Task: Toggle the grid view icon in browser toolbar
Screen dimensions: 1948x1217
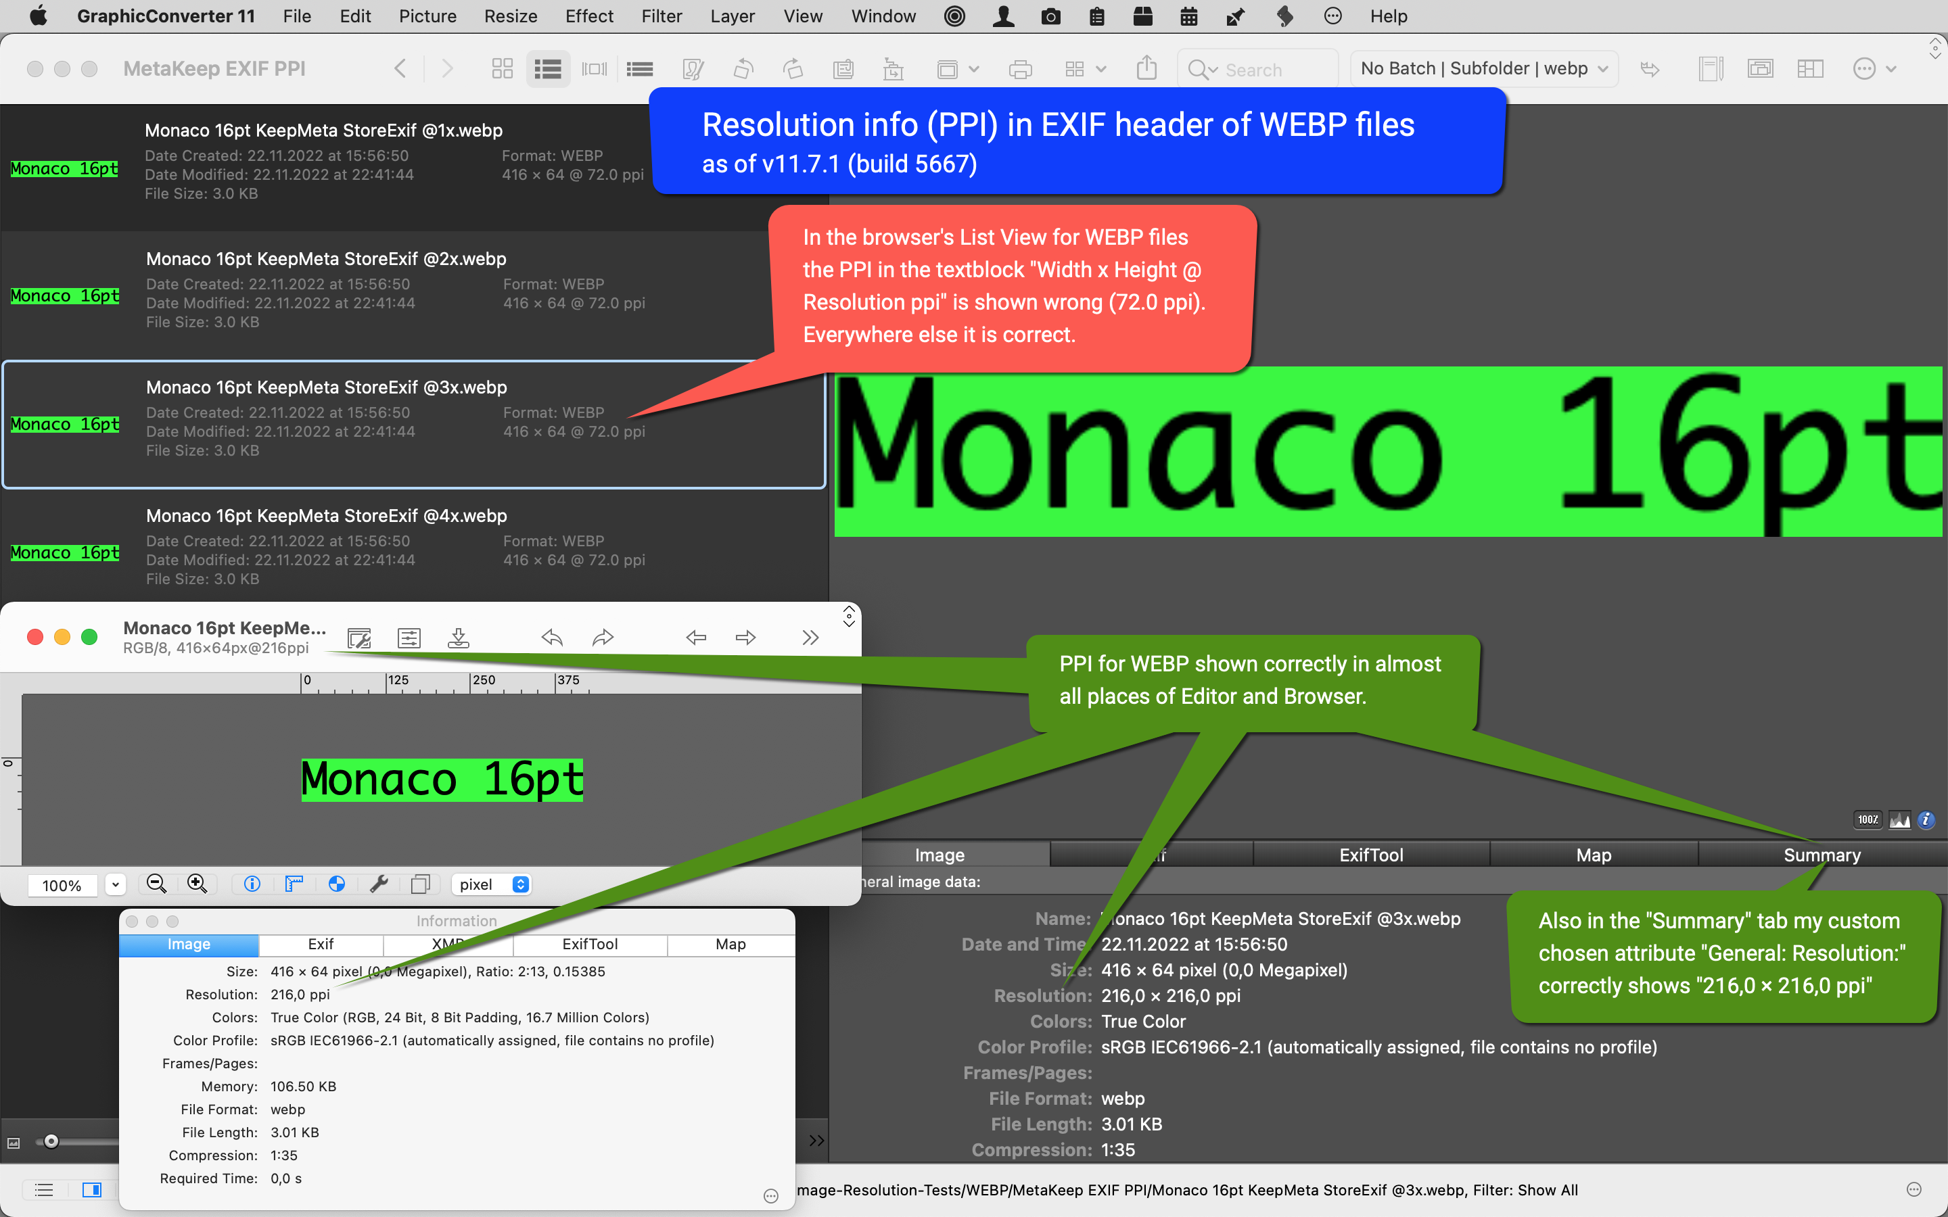Action: [x=502, y=69]
